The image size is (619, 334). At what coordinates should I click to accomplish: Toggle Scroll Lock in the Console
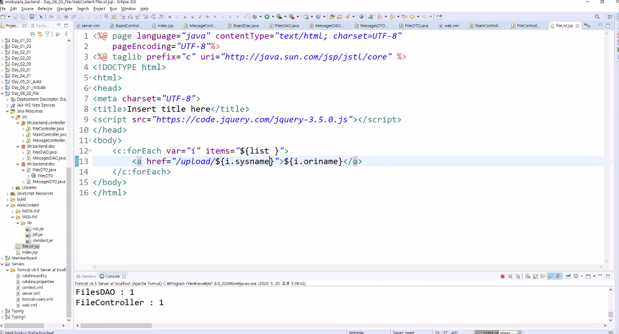tap(536, 276)
